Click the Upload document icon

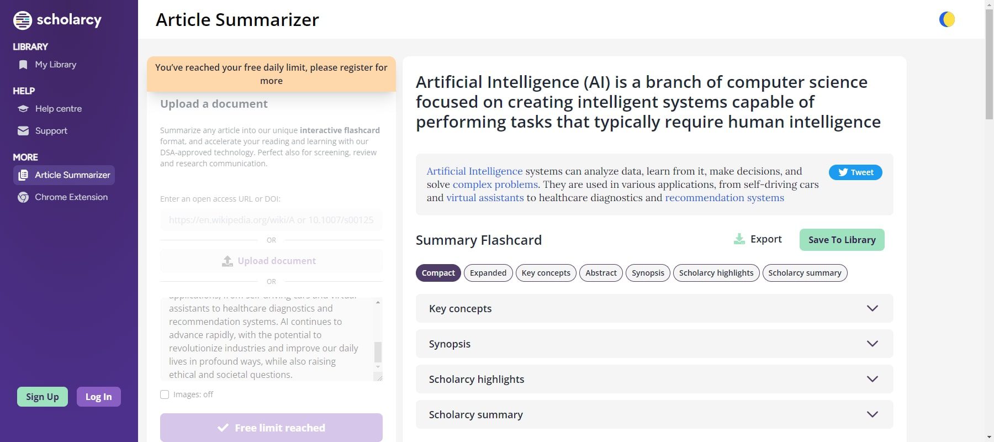pos(228,260)
